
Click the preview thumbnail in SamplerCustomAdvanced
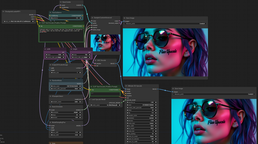[105, 43]
